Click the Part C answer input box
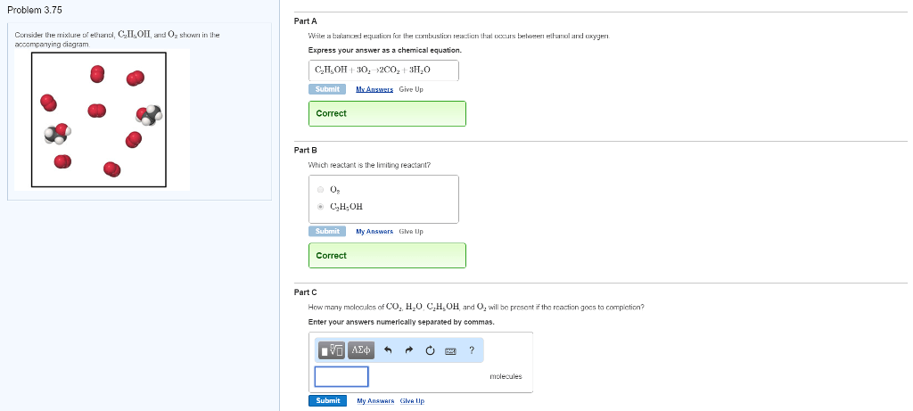Screen dimensions: 913x411 [x=341, y=376]
